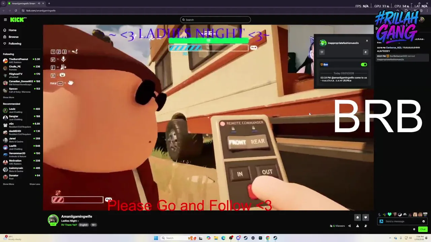Screen dimensions: 431x242
Task: Click follow heart button below stream
Action: tap(366, 217)
